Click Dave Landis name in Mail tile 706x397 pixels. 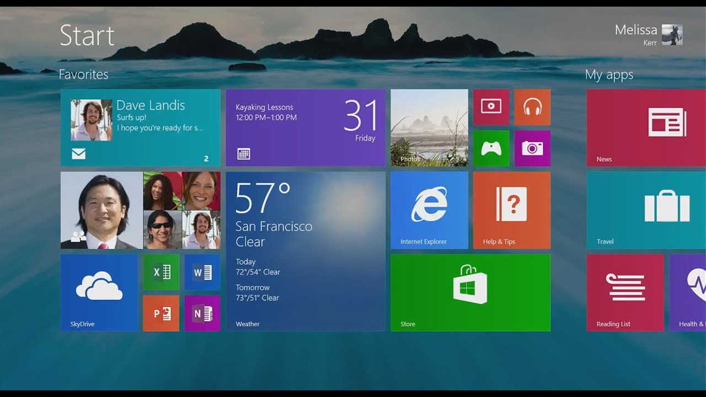click(151, 105)
